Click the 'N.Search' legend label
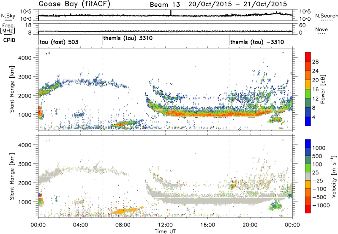This screenshot has width=338, height=234. tap(326, 16)
